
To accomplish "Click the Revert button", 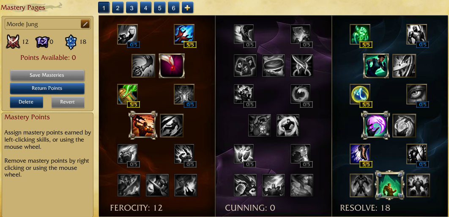I will [x=68, y=102].
